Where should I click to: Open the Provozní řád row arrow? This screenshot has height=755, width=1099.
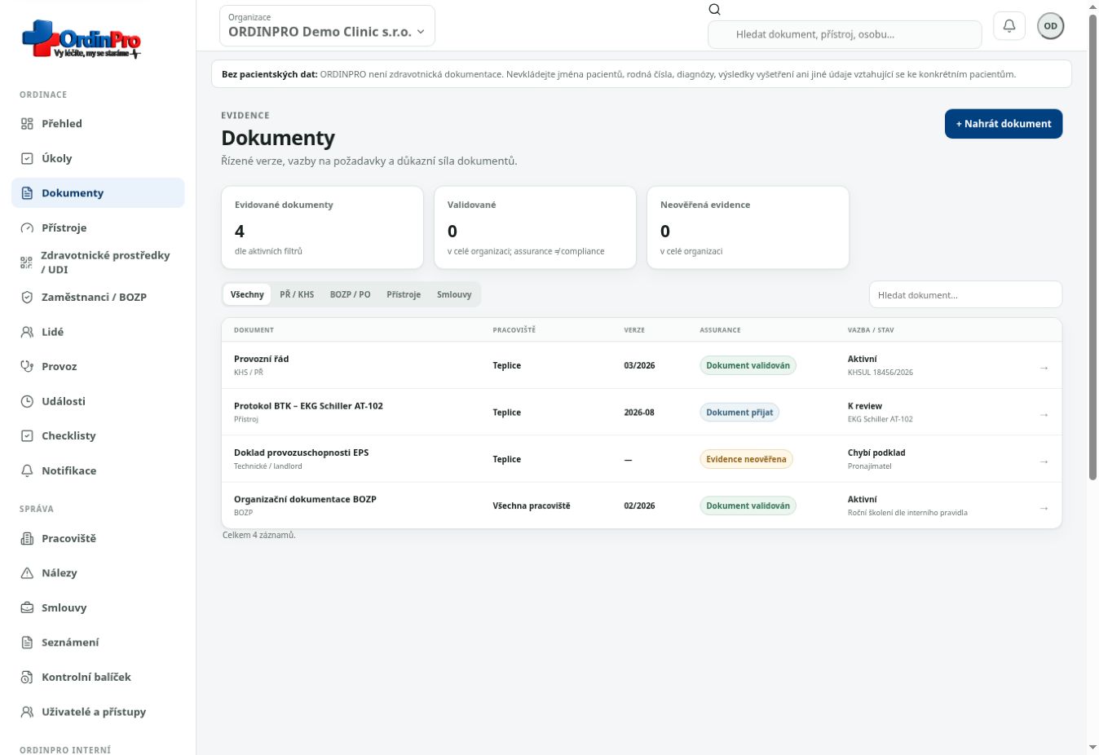point(1044,368)
